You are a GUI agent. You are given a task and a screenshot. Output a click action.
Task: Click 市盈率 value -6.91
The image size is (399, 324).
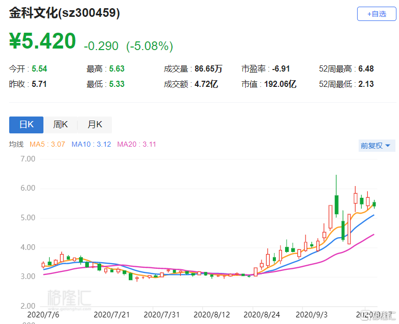coord(281,68)
